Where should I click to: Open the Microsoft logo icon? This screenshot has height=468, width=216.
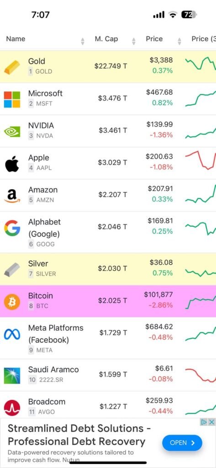point(12,99)
